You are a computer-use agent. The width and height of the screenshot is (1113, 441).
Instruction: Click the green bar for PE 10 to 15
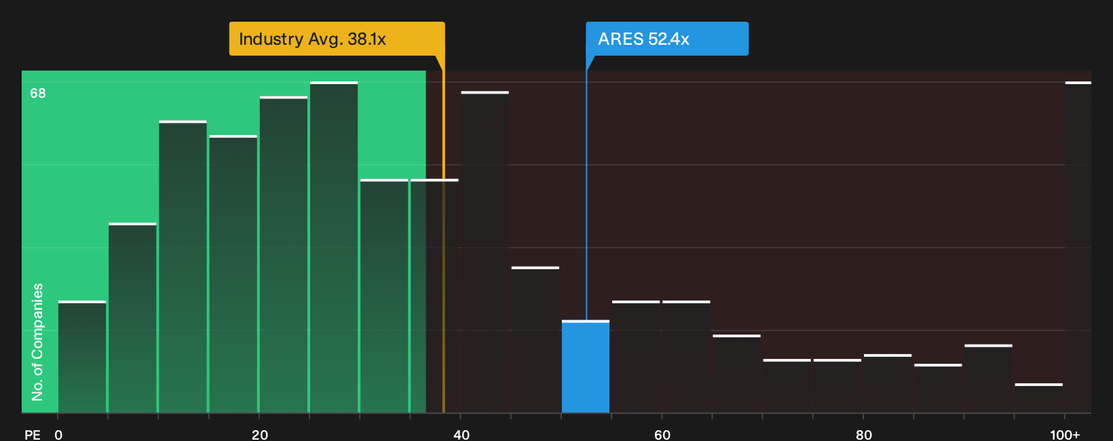pos(183,267)
